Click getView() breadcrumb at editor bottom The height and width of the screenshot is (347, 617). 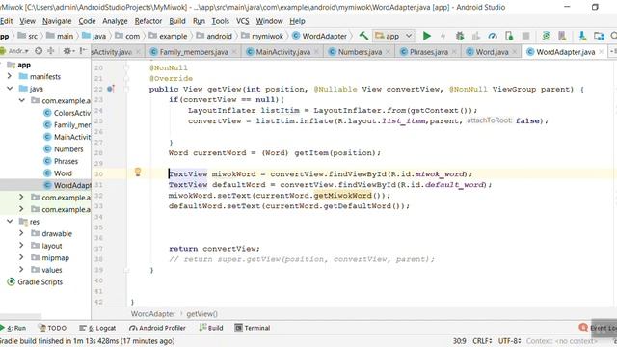tap(201, 314)
